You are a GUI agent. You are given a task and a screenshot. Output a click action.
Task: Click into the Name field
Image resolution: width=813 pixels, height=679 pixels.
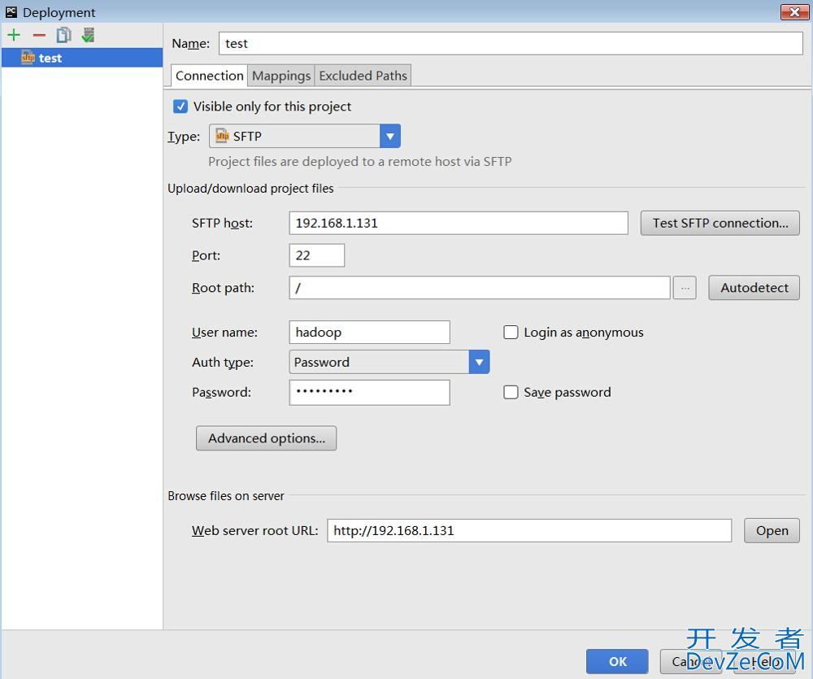pos(511,44)
